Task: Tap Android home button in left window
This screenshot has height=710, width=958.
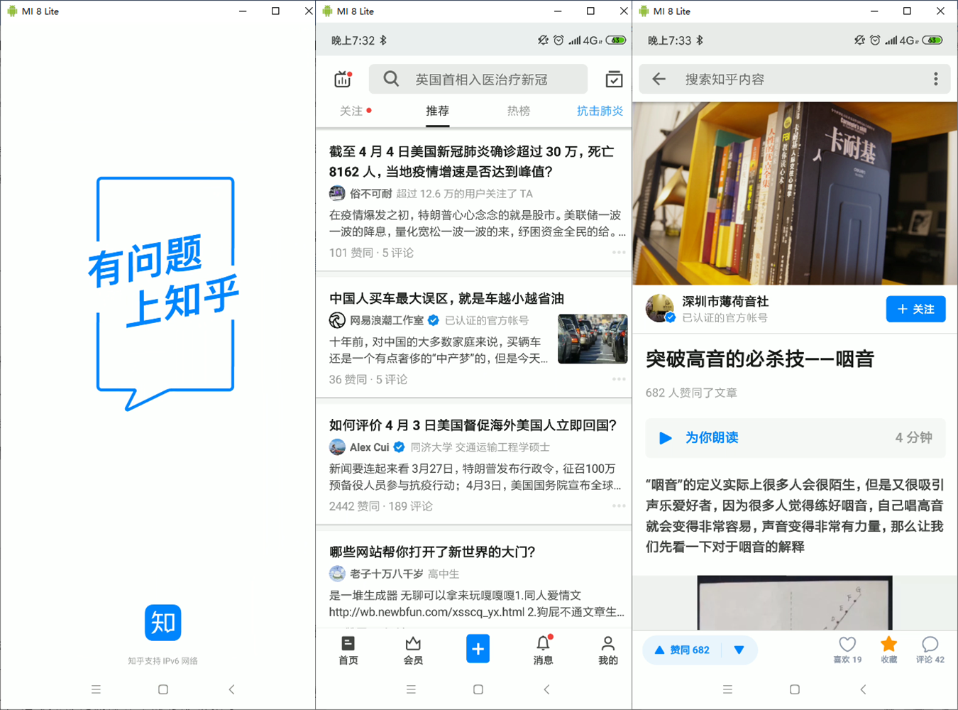Action: (163, 689)
